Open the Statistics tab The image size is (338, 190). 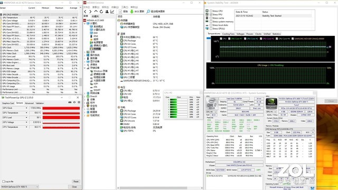click(276, 34)
